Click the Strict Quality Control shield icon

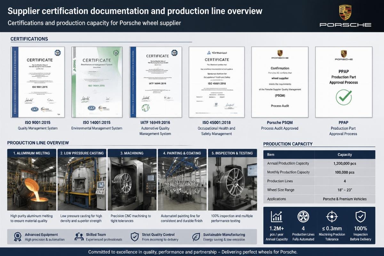coord(135,237)
